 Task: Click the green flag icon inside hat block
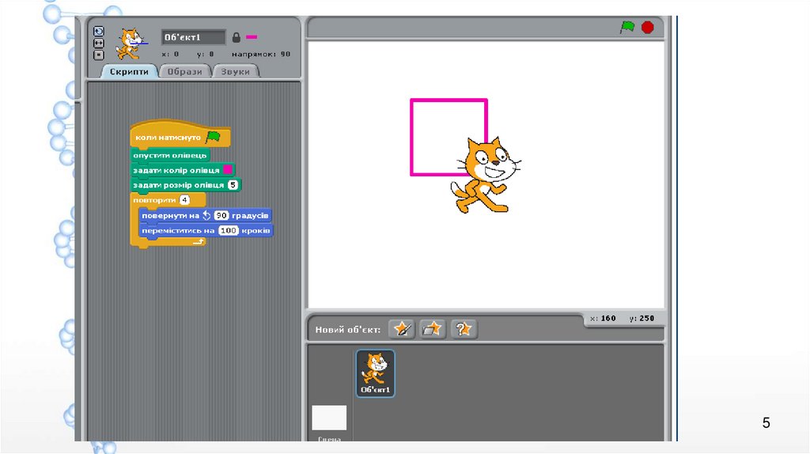pos(213,137)
